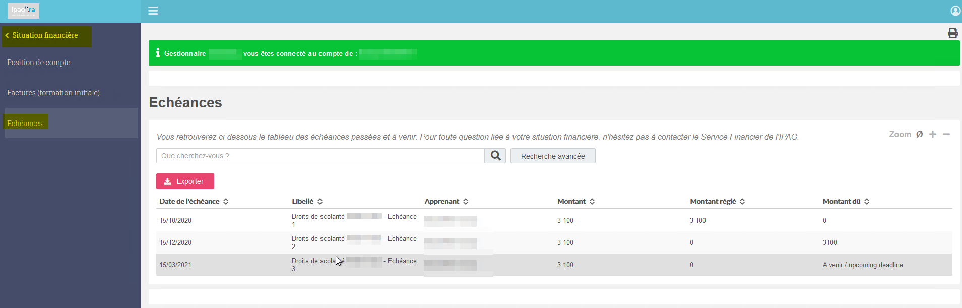
Task: Sort by Apprenant column arrows
Action: tap(466, 201)
